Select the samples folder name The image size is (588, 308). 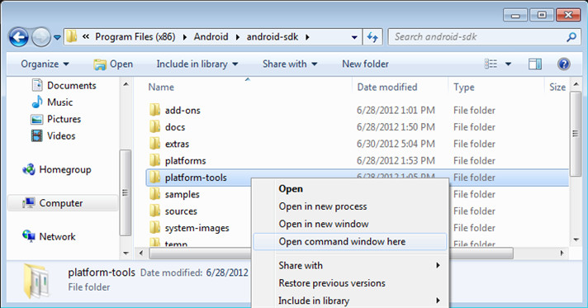coord(183,194)
